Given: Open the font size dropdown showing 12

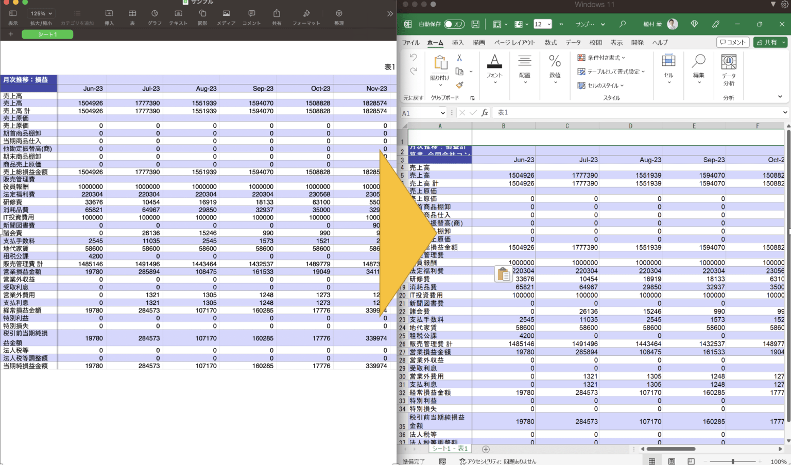Looking at the screenshot, I should (x=542, y=24).
